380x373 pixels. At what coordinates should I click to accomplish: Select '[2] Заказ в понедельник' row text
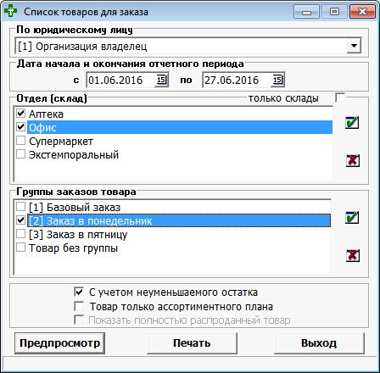[91, 221]
